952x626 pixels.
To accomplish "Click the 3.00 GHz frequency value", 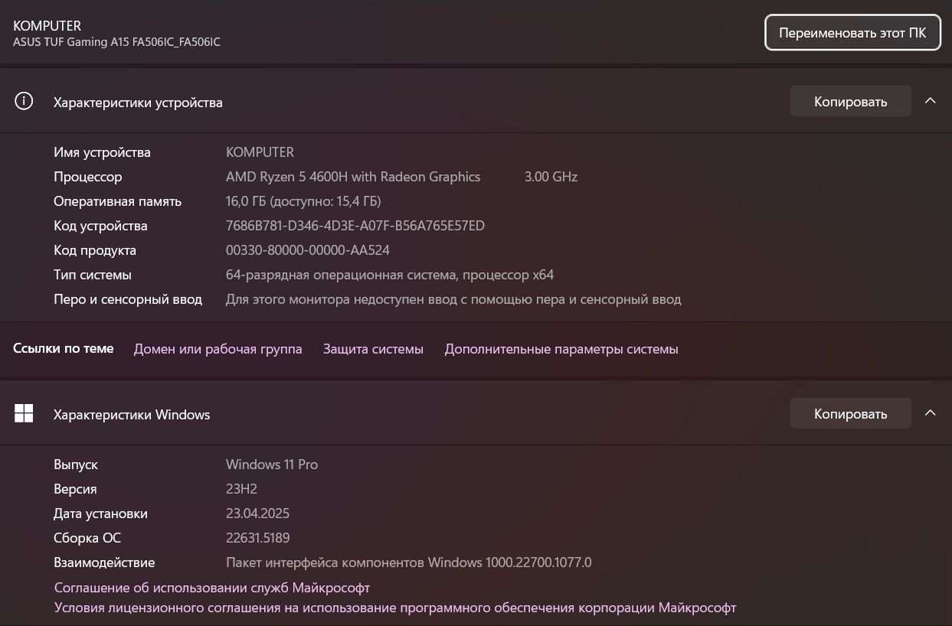I will coord(551,177).
